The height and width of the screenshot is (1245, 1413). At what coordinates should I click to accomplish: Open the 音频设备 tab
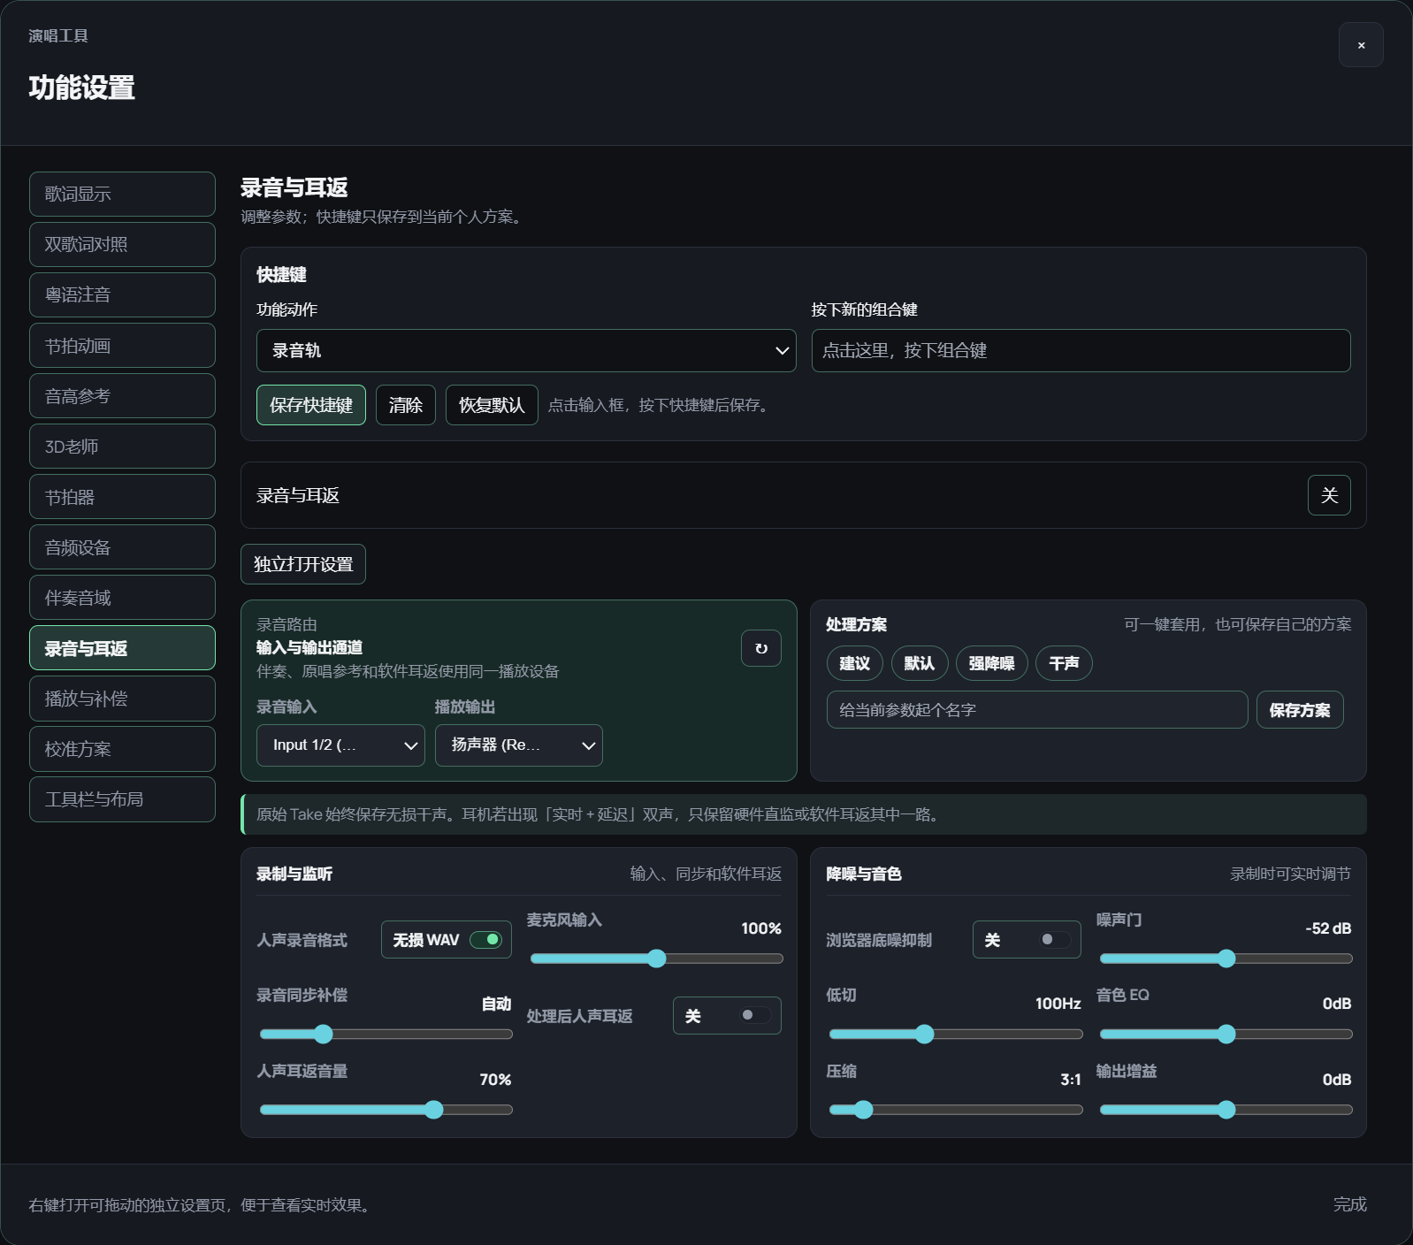click(122, 547)
